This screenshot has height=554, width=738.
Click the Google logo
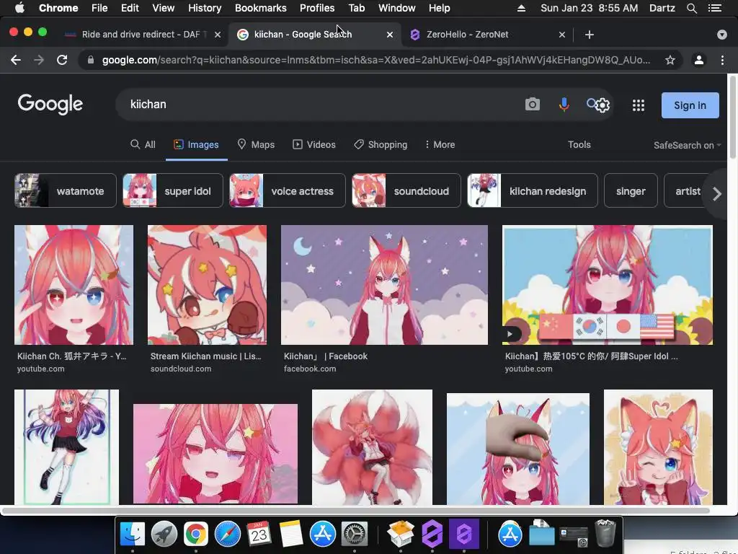point(50,104)
